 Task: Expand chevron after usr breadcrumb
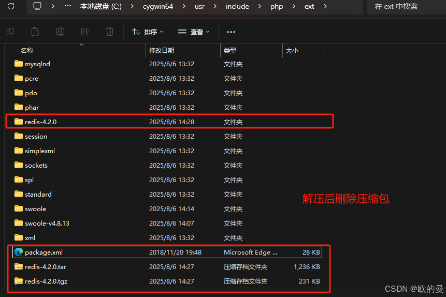[x=215, y=6]
